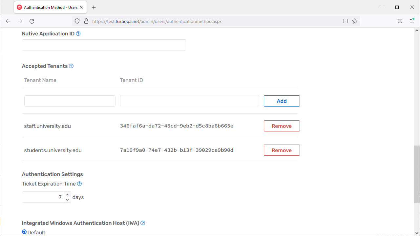This screenshot has width=420, height=236.
Task: Click the Native Application ID text field
Action: pos(104,45)
